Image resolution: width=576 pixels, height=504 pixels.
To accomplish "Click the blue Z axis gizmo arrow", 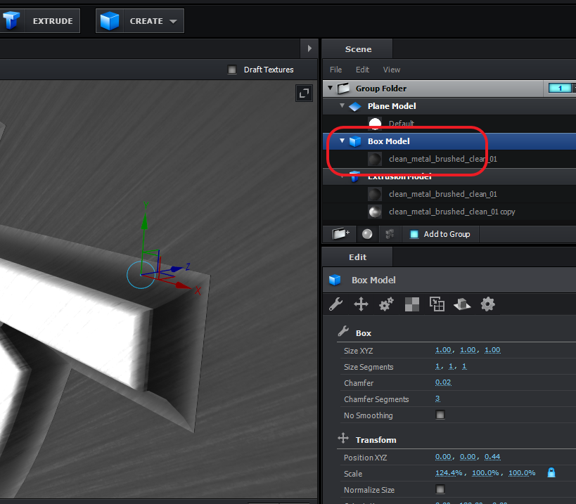I will pyautogui.click(x=177, y=269).
